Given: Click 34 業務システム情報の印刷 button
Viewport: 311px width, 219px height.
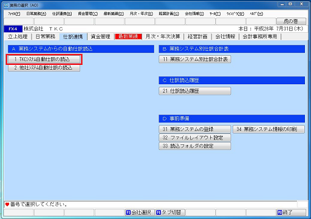Looking at the screenshot, I should 268,129.
